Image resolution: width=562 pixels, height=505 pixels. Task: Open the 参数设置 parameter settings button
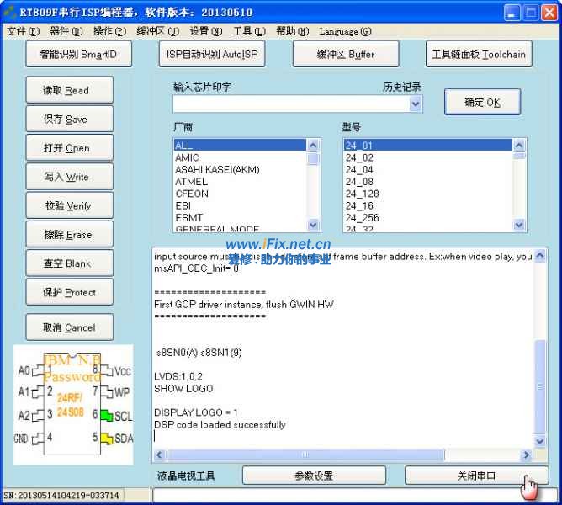coord(314,476)
